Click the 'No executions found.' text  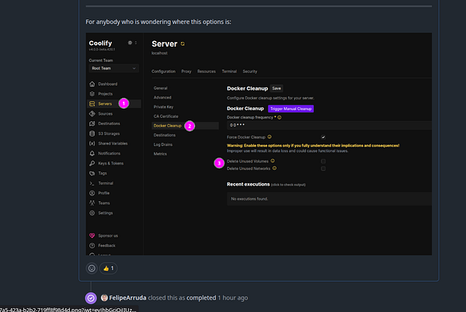click(x=249, y=199)
